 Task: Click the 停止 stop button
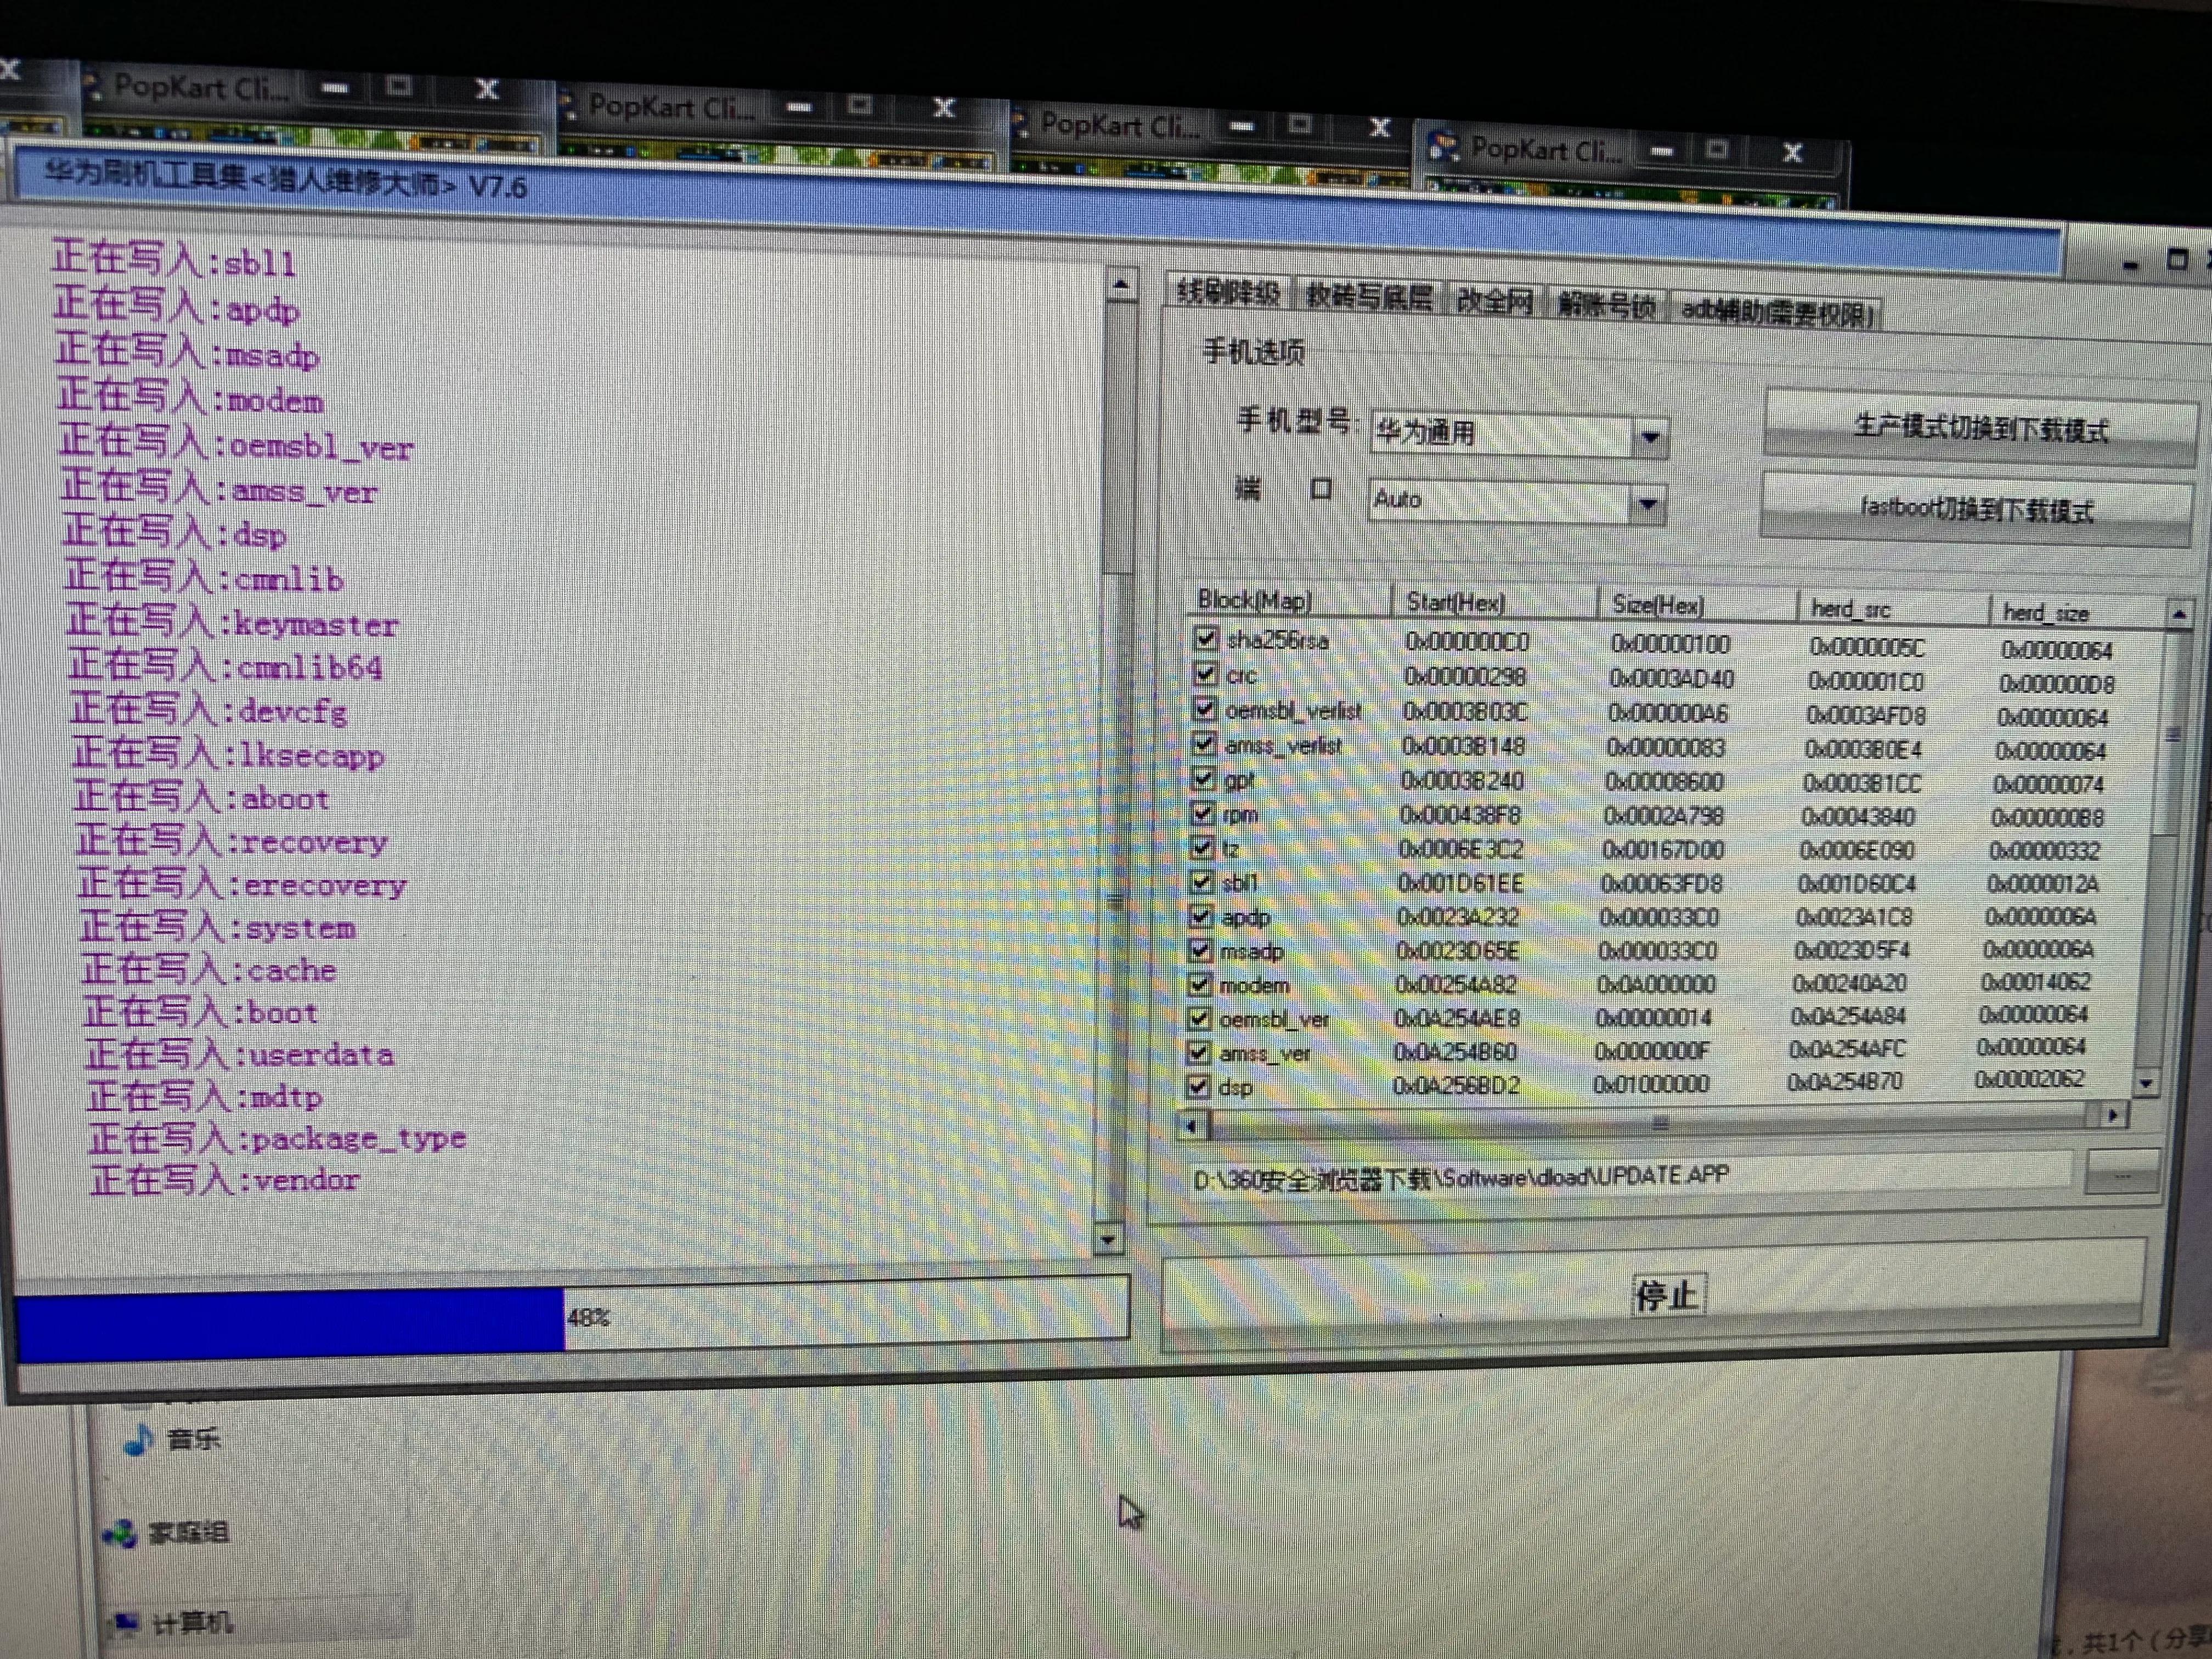click(x=1655, y=1295)
